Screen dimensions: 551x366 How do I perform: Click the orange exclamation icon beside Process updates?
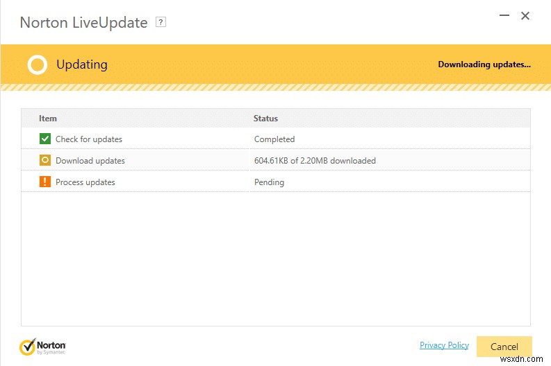point(45,182)
